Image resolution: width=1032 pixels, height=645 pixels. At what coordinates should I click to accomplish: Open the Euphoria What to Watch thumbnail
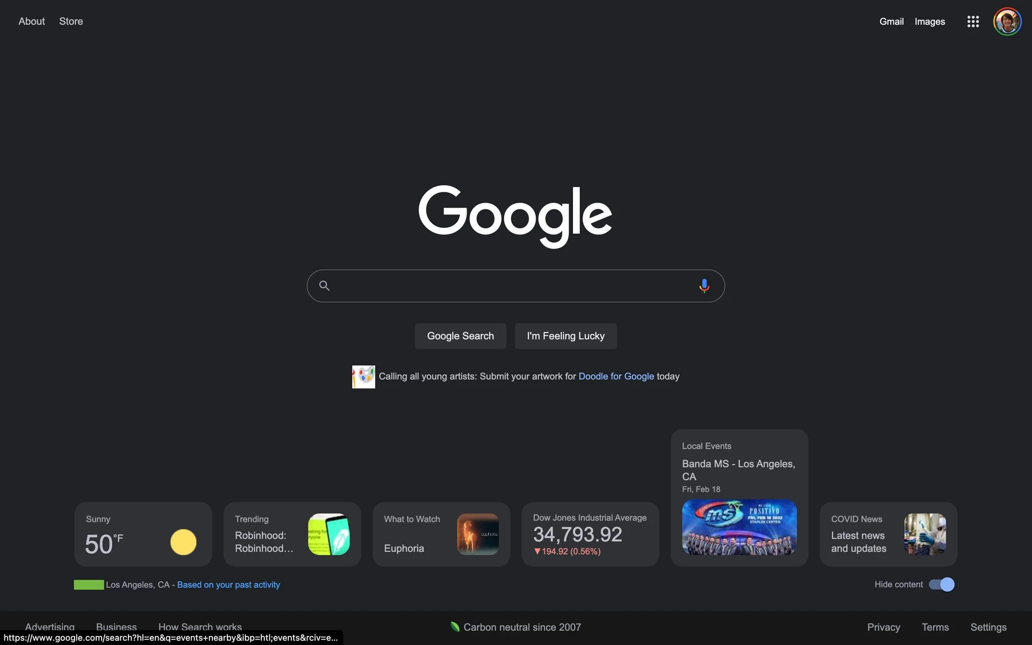click(x=477, y=534)
